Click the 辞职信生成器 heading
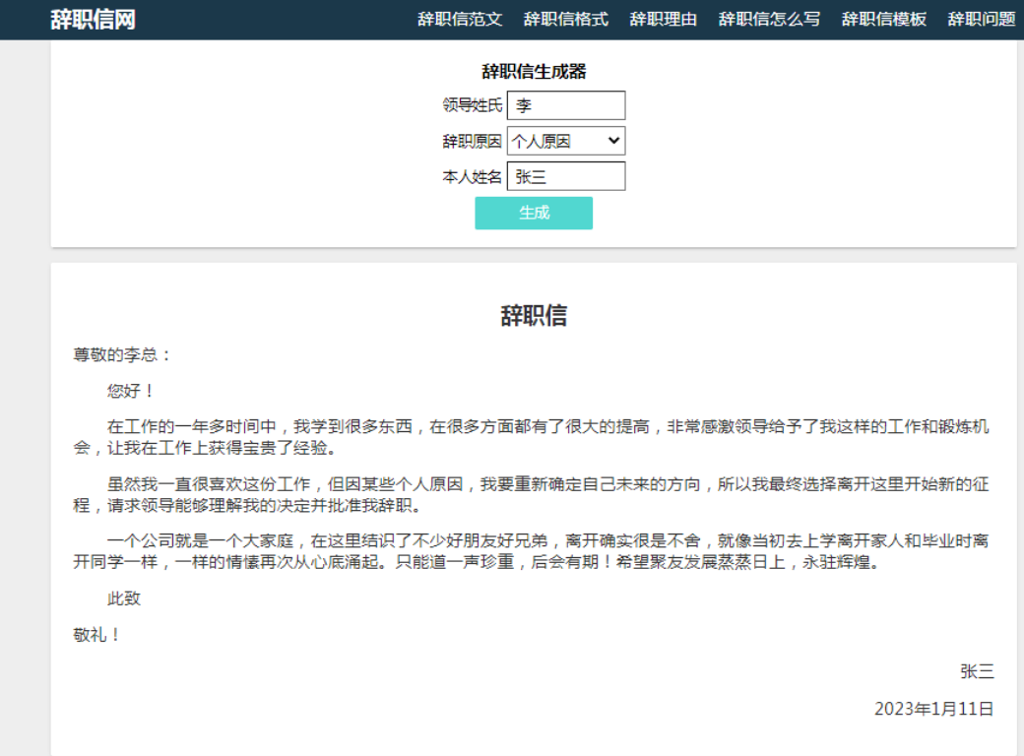 [x=534, y=72]
